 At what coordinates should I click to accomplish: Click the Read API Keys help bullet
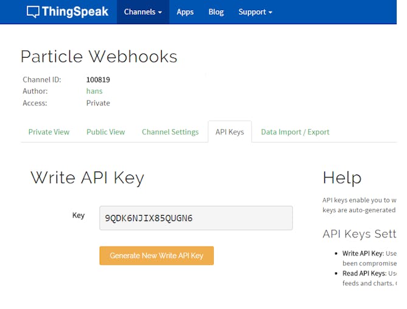pyautogui.click(x=369, y=278)
